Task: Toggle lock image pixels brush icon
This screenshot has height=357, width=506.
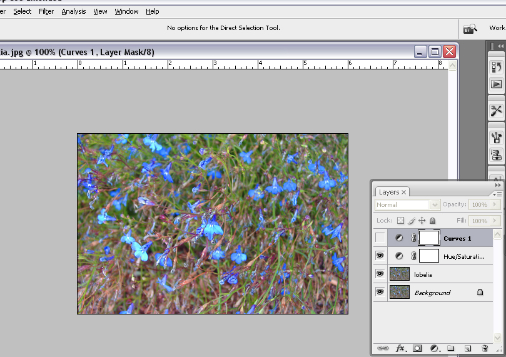Action: (x=412, y=221)
